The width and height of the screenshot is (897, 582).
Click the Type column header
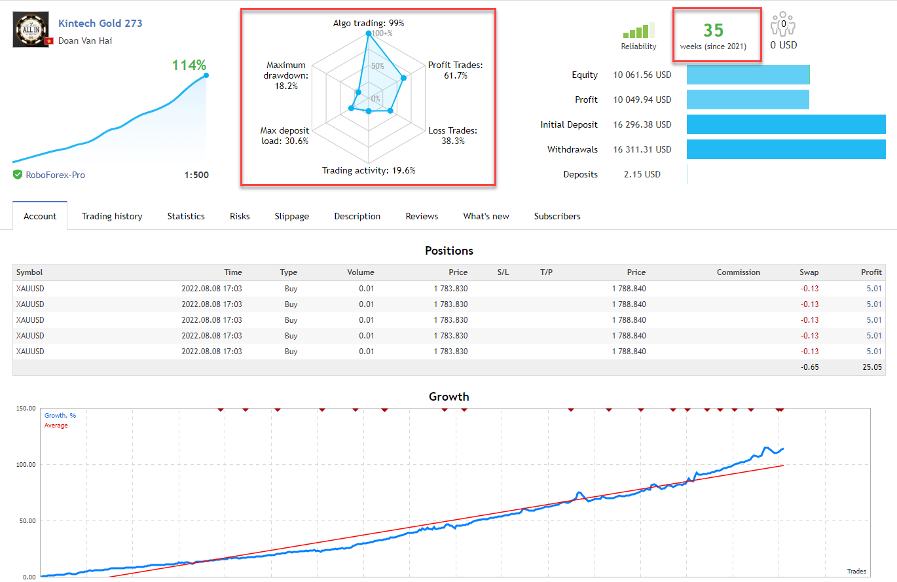289,272
